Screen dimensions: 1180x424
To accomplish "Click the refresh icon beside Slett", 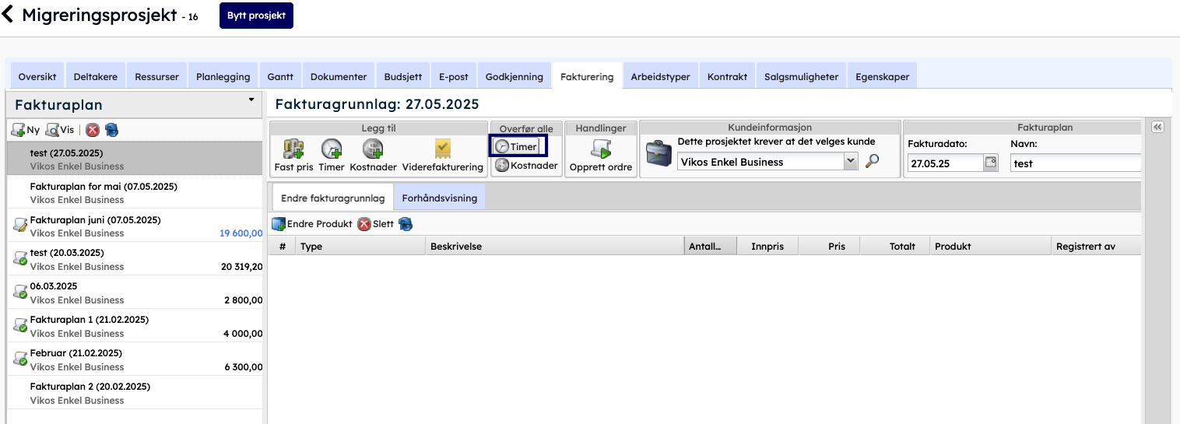I will (406, 224).
